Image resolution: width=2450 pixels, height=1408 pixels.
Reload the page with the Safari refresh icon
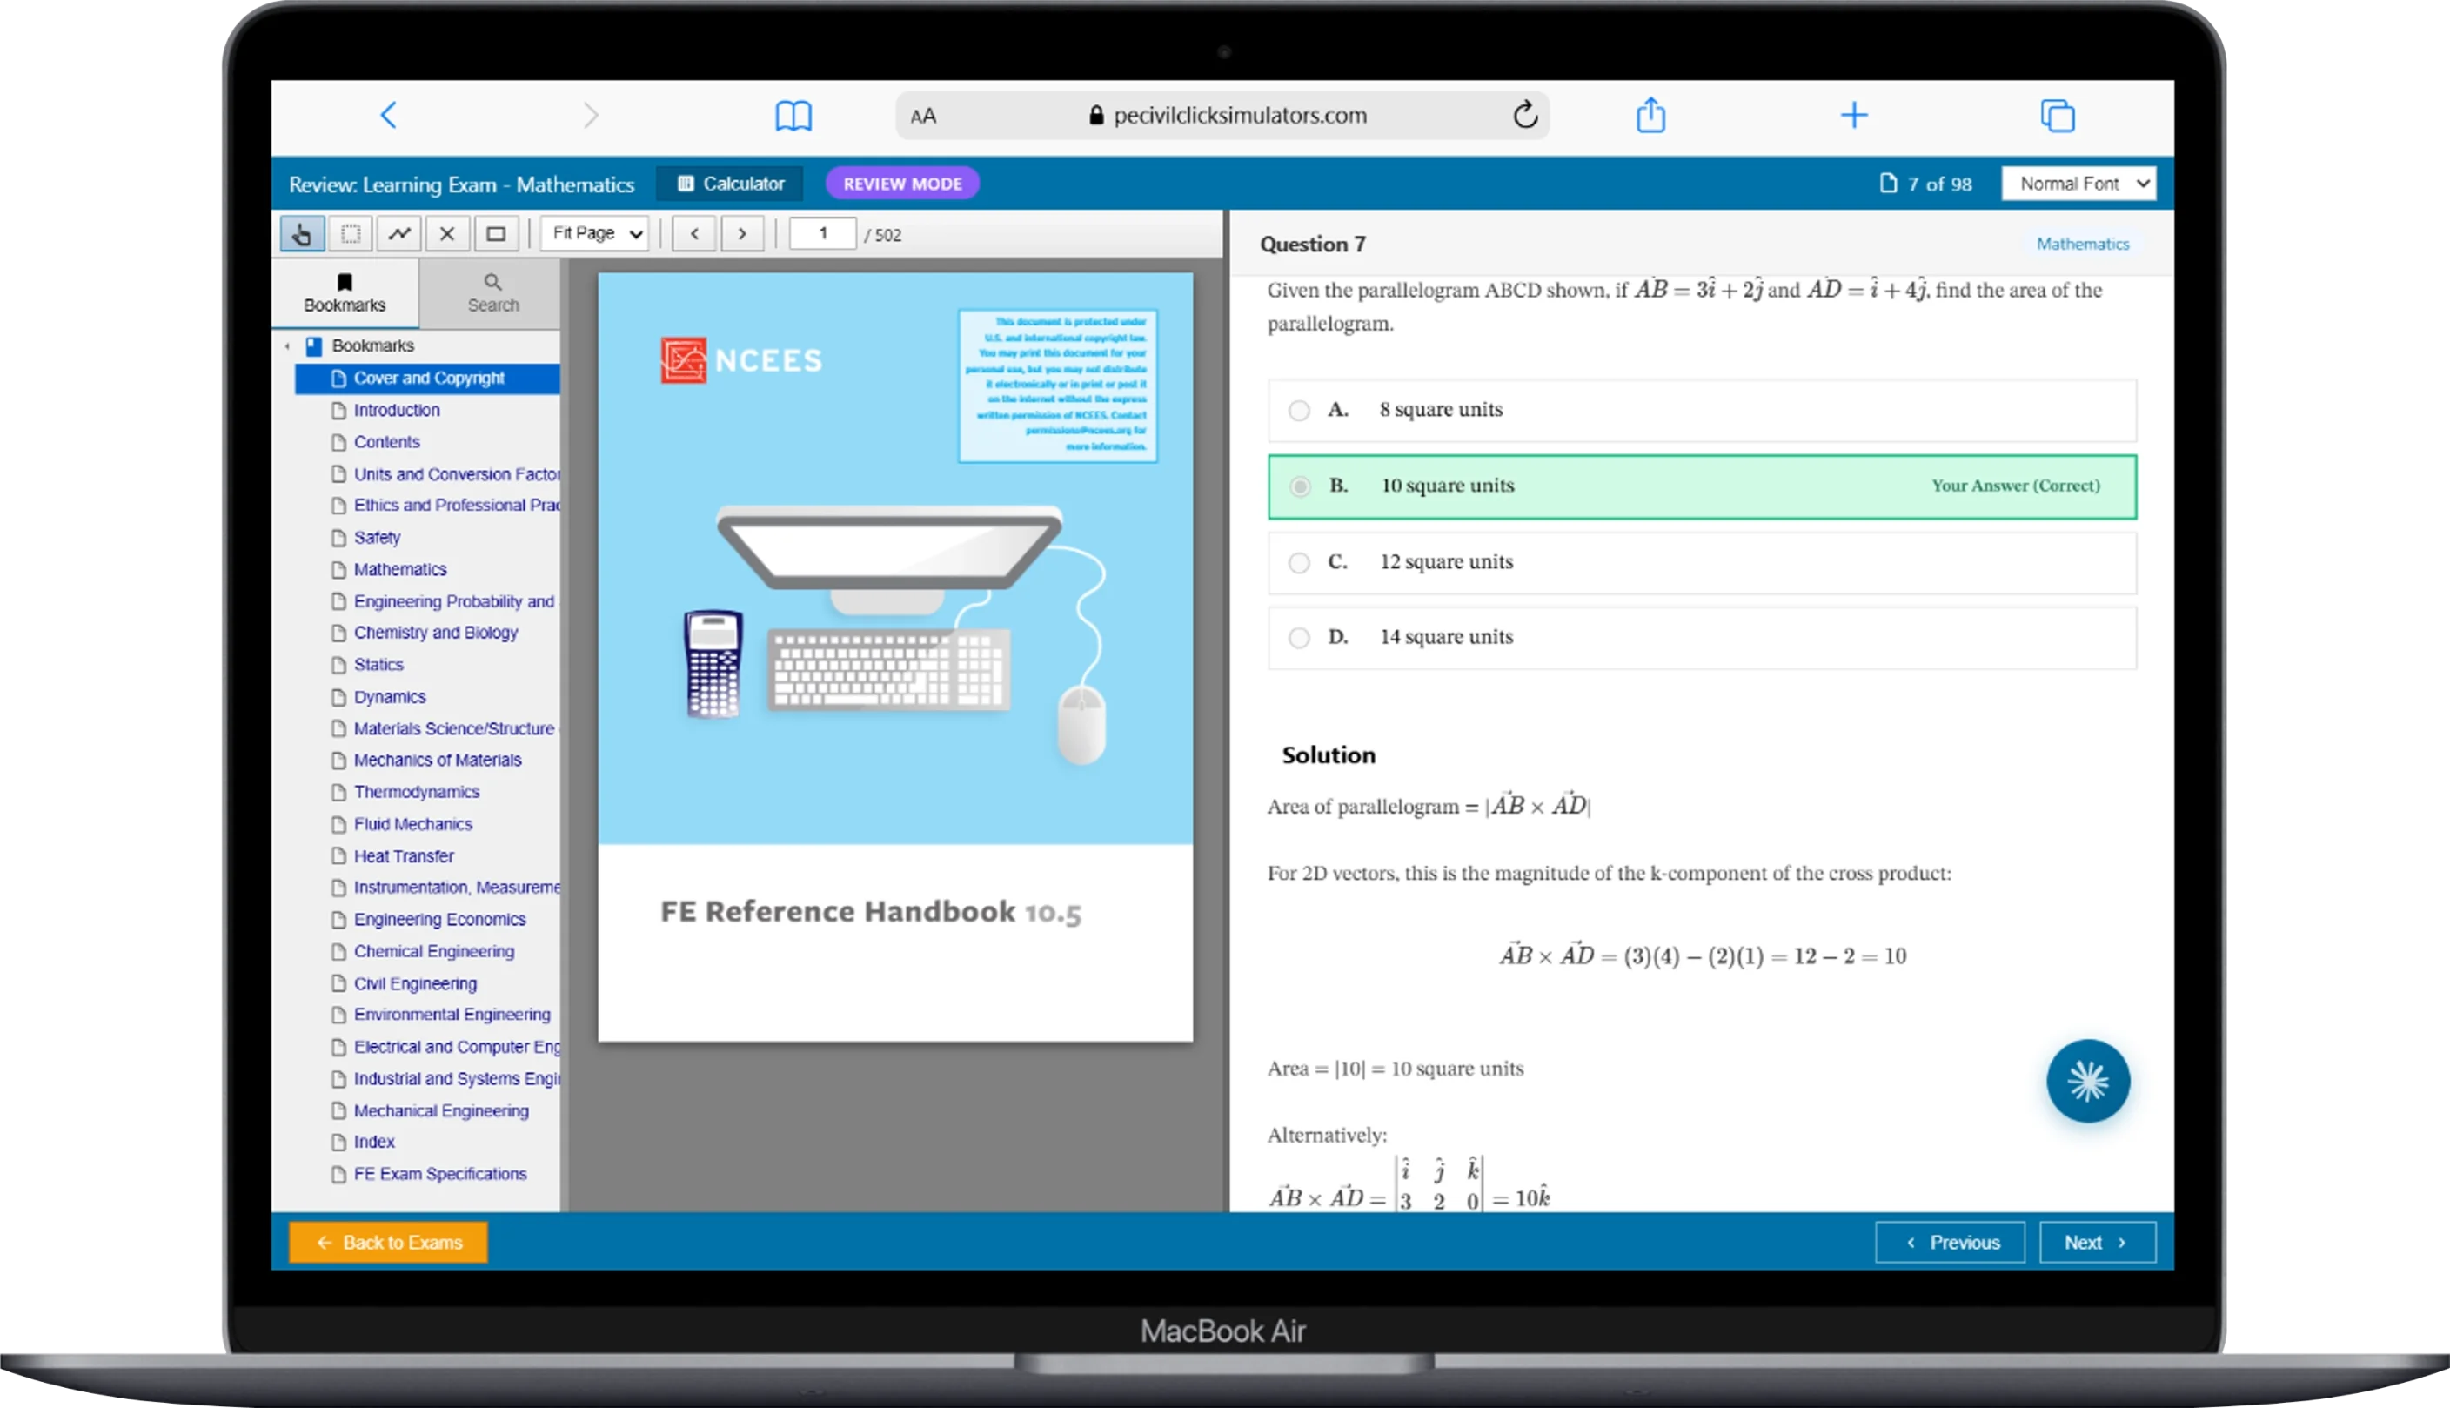coord(1526,115)
